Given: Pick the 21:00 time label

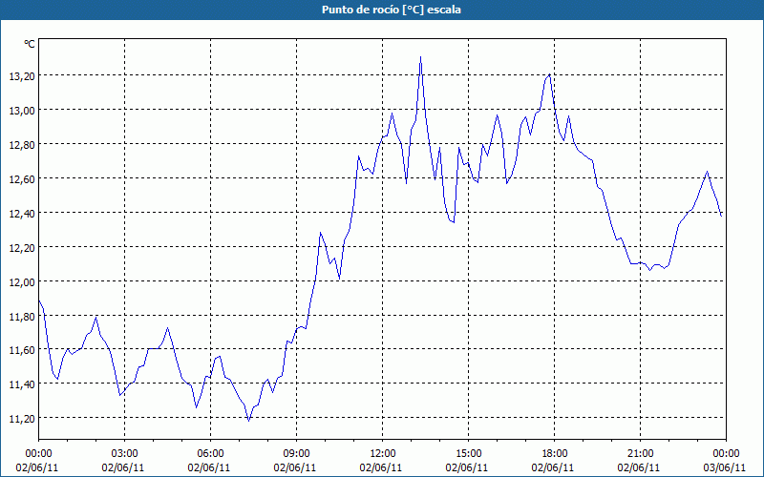Looking at the screenshot, I should [640, 454].
